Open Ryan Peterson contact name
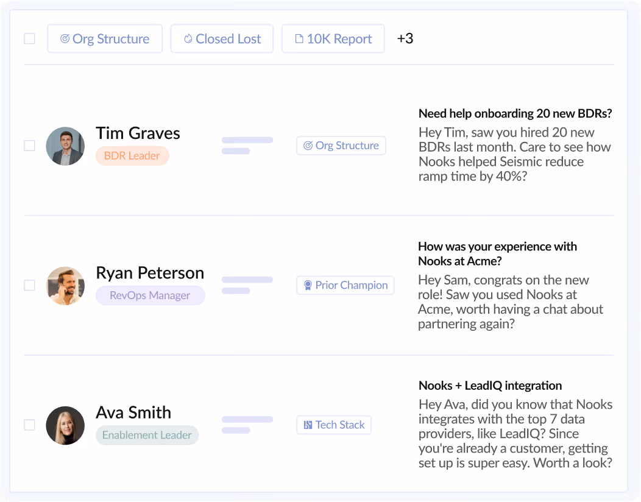The width and height of the screenshot is (641, 502). point(150,273)
